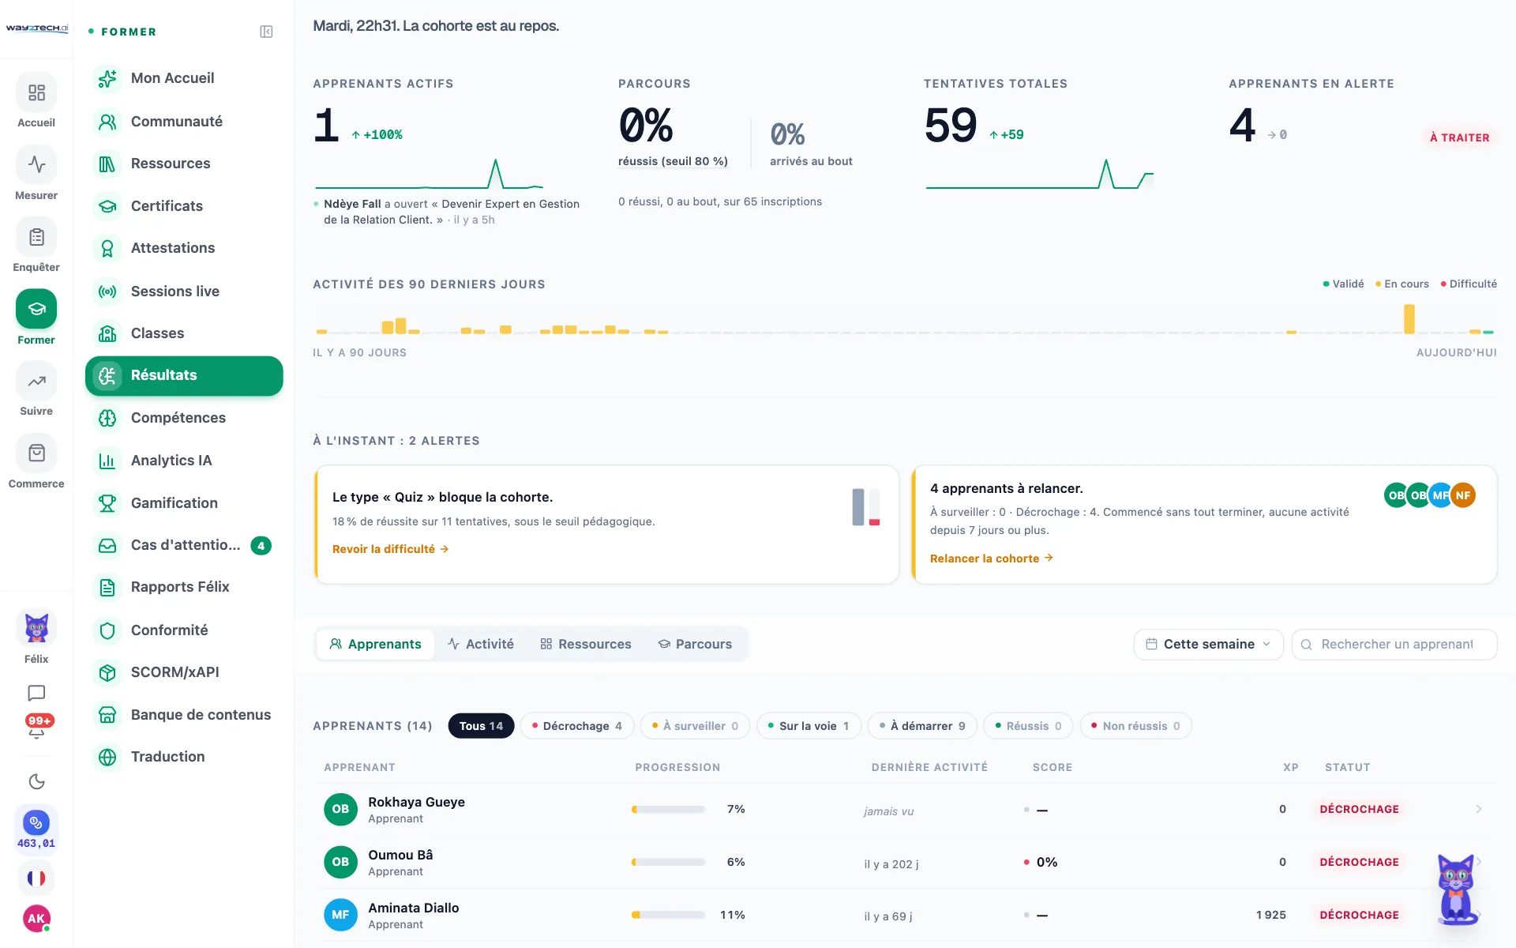Click Aminata Diallo progression bar

[668, 915]
